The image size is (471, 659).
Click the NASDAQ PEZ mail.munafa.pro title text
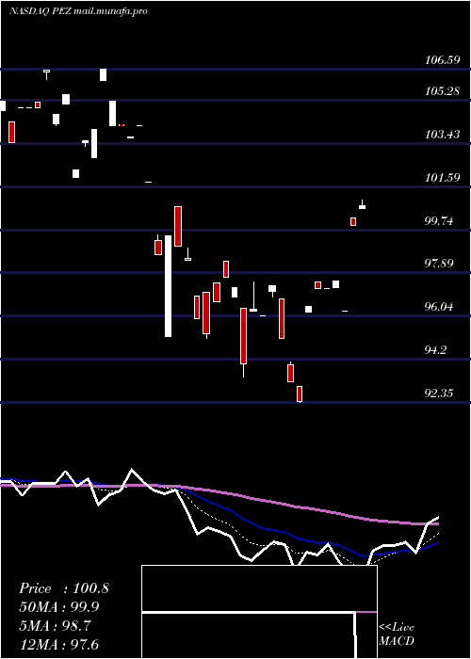[78, 11]
